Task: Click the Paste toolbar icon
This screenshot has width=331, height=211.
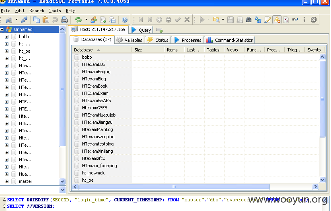Action: click(x=45, y=20)
